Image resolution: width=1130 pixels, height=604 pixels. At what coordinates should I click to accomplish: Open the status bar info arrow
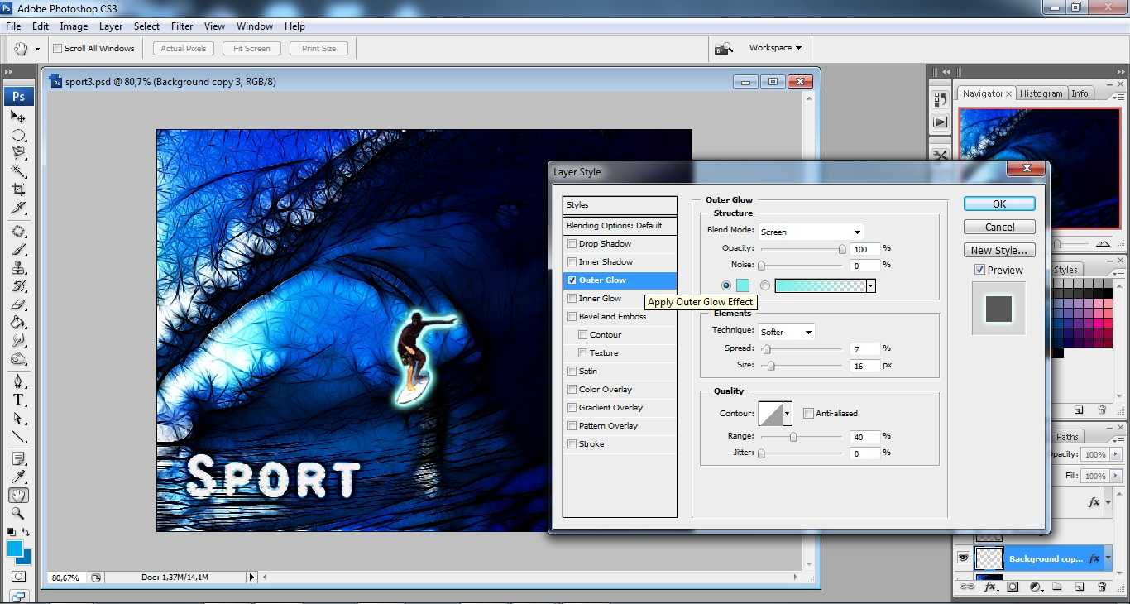point(252,578)
